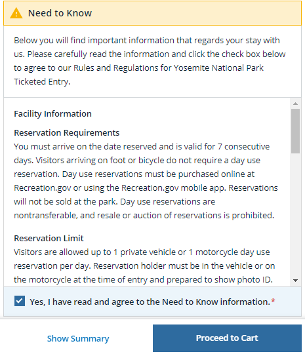The image size is (305, 354).
Task: Click the text 'resale or auction of reservations is prohibited'
Action: pos(185,216)
